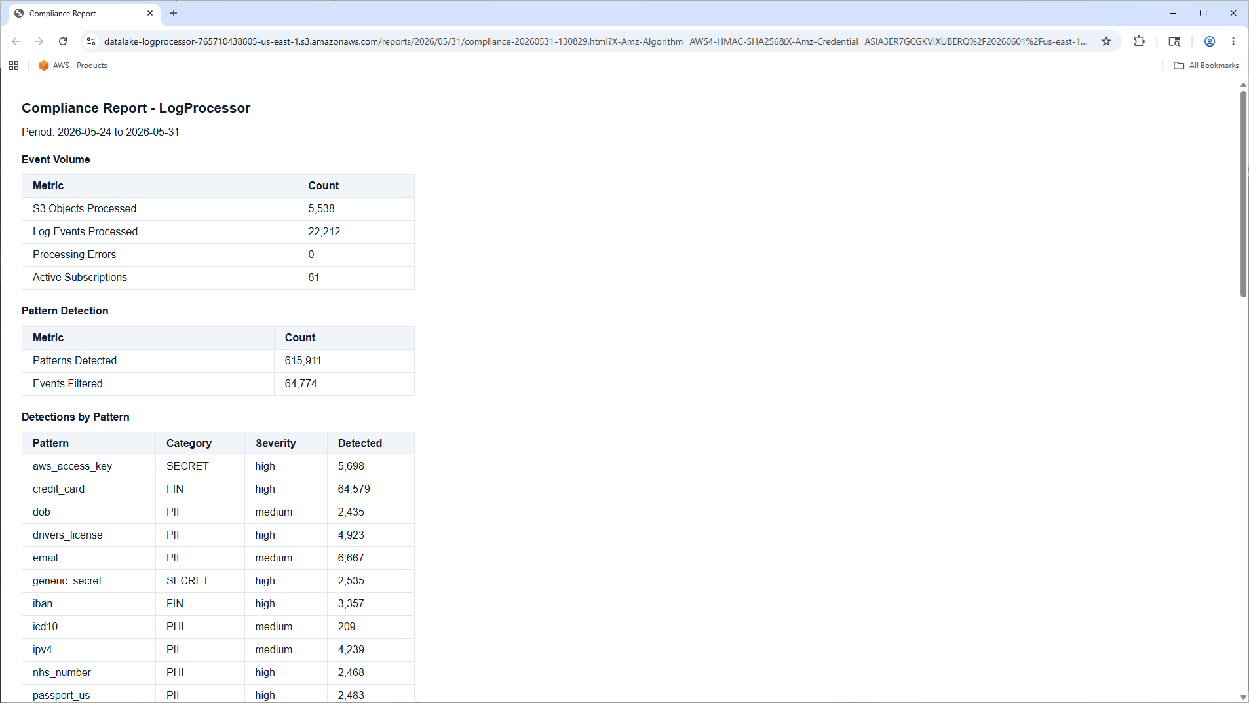Minimize the Chrome window
Screen dimensions: 1249x703
tap(1173, 13)
